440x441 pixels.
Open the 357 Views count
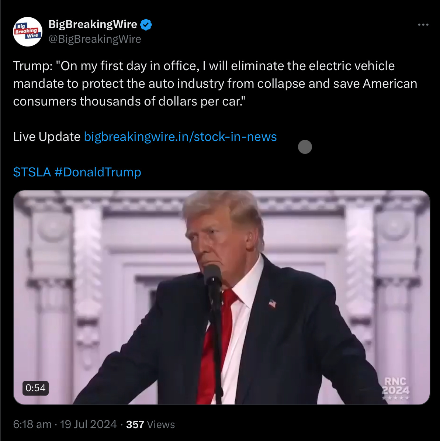coord(150,424)
